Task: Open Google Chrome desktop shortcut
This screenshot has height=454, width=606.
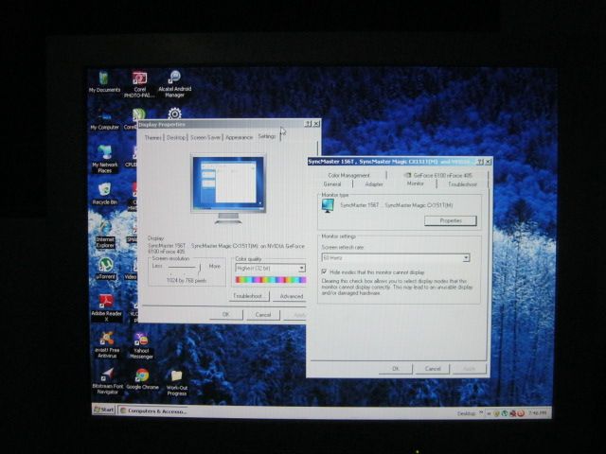Action: tap(142, 375)
